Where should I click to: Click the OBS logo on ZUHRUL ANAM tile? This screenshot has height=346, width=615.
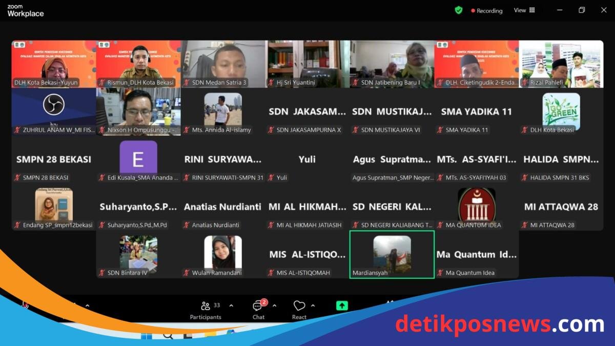pyautogui.click(x=53, y=106)
